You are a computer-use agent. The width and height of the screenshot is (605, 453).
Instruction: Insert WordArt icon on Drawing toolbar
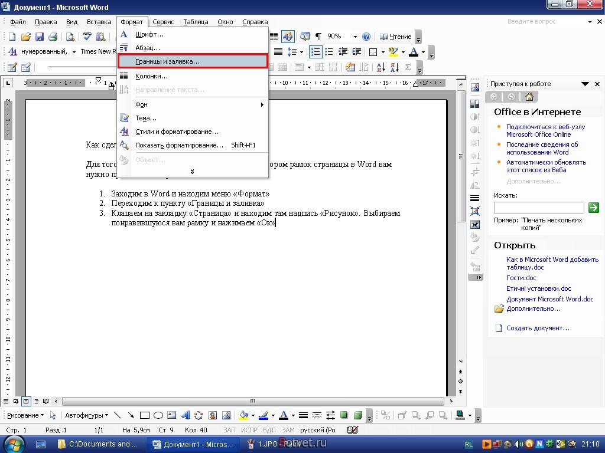[x=185, y=415]
